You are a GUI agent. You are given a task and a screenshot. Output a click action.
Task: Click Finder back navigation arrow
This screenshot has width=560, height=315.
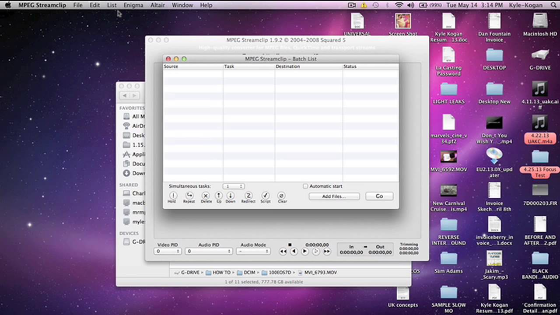[125, 95]
